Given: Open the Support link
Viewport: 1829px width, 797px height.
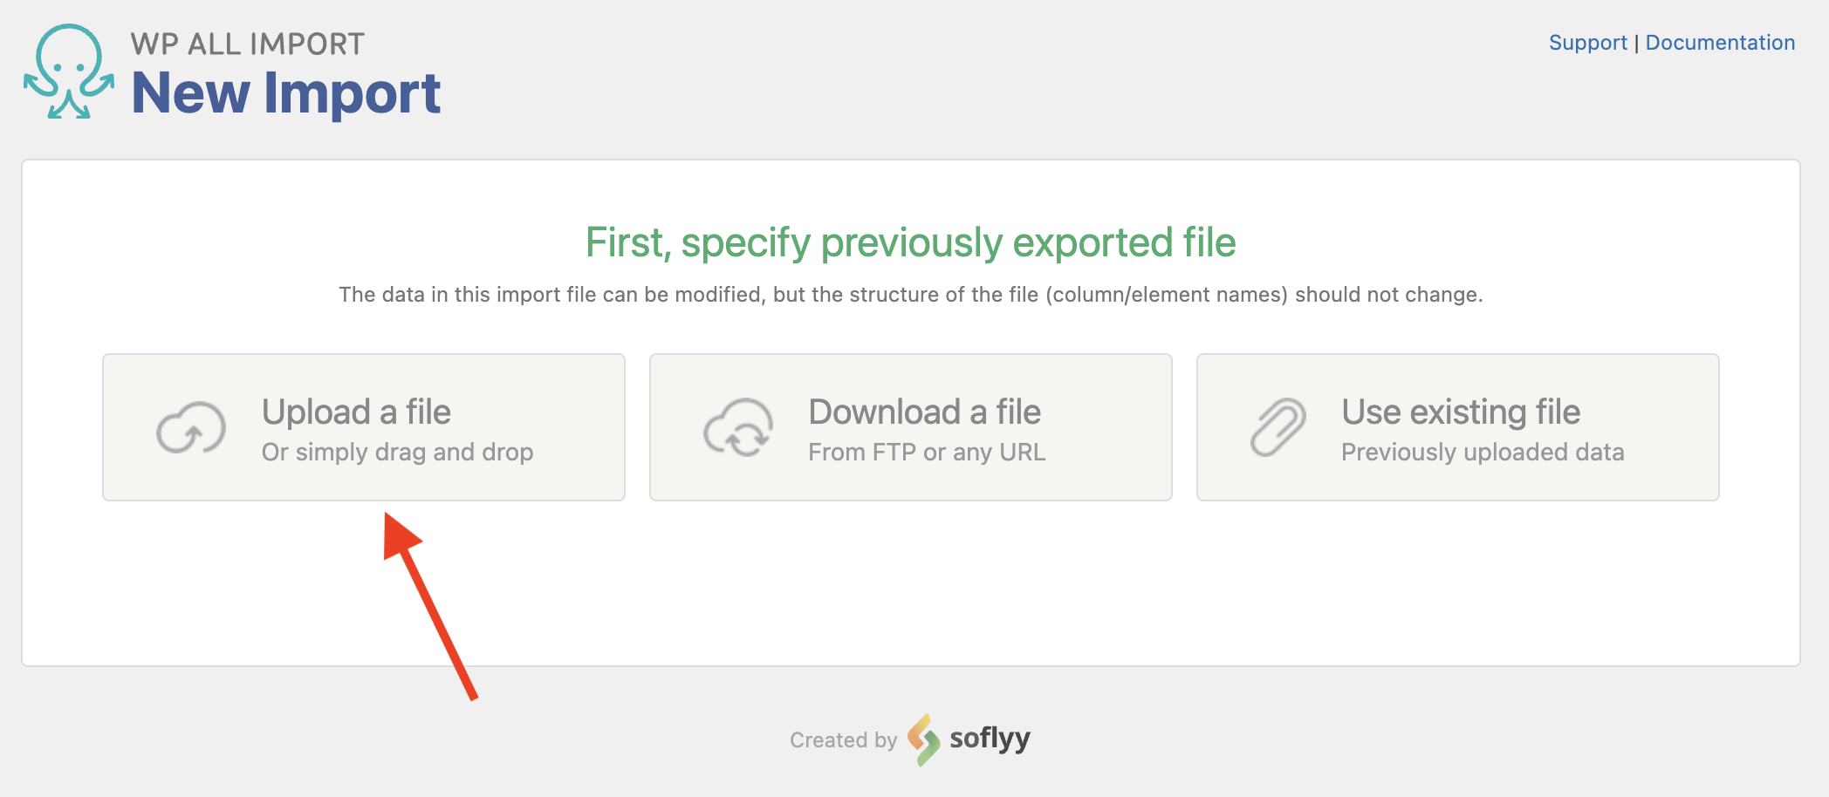Looking at the screenshot, I should [x=1587, y=43].
